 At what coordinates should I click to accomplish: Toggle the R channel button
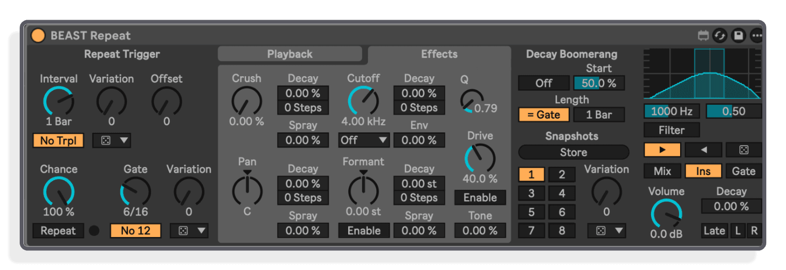click(x=754, y=231)
